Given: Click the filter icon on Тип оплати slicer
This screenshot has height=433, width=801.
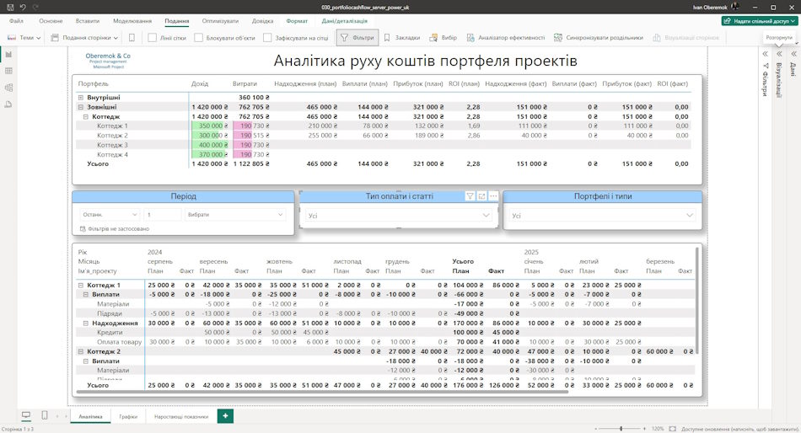Looking at the screenshot, I should pos(470,196).
